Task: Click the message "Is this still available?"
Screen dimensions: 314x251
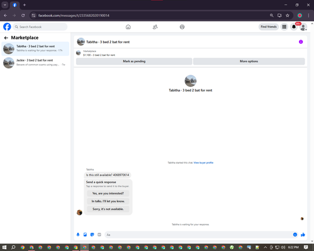Action: pos(107,175)
